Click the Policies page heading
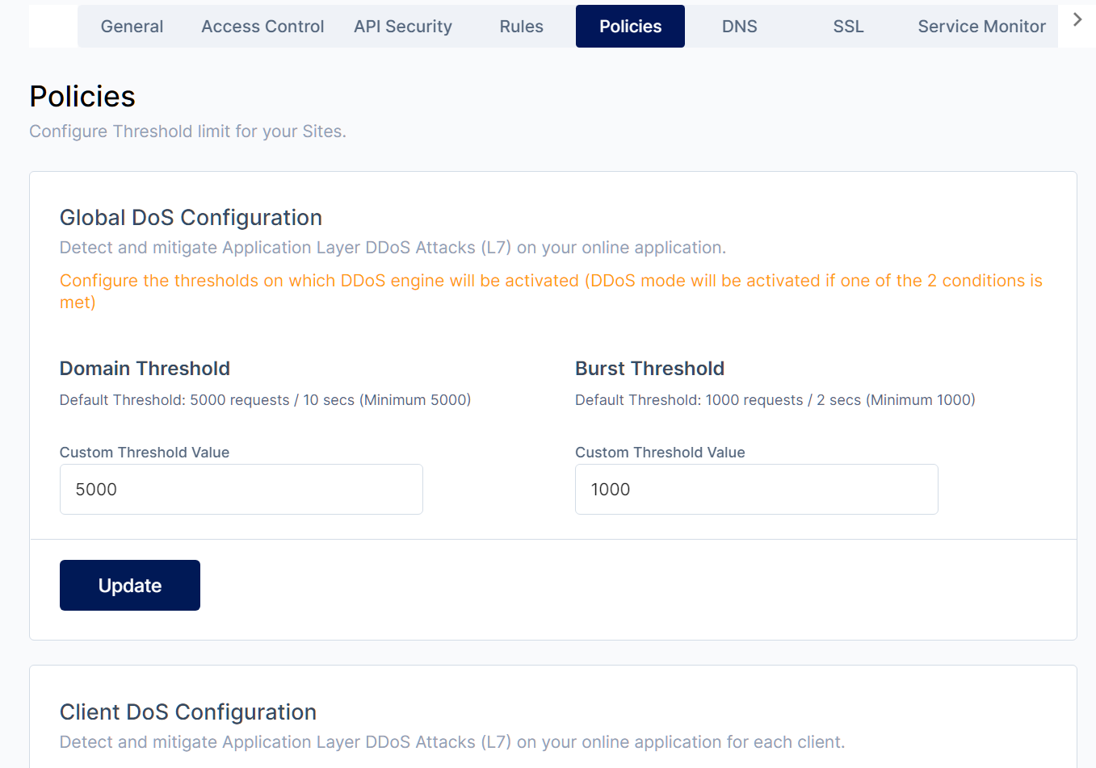Viewport: 1096px width, 768px height. 82,97
